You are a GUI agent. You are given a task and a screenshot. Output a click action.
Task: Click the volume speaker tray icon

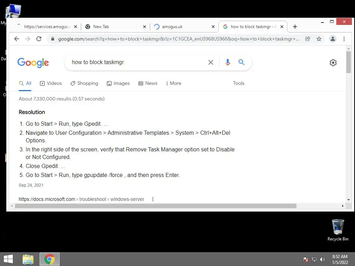pos(322,259)
